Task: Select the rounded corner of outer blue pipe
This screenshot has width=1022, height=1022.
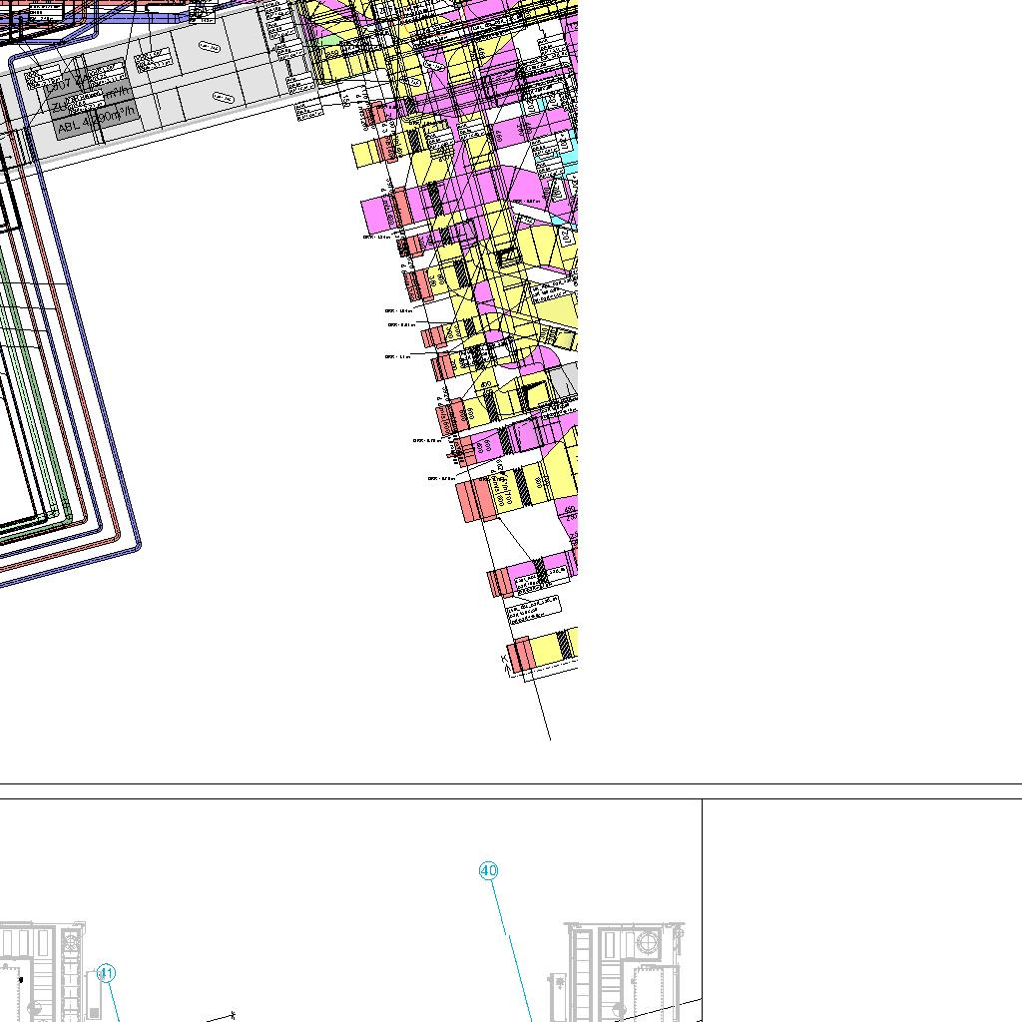Action: pos(133,545)
